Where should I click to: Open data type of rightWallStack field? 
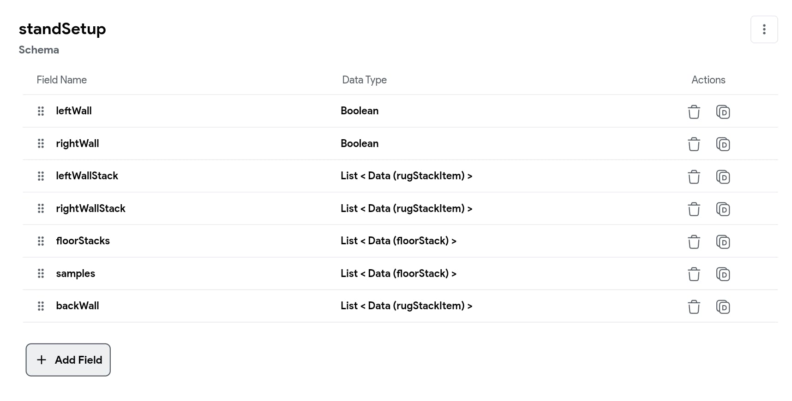coord(406,209)
